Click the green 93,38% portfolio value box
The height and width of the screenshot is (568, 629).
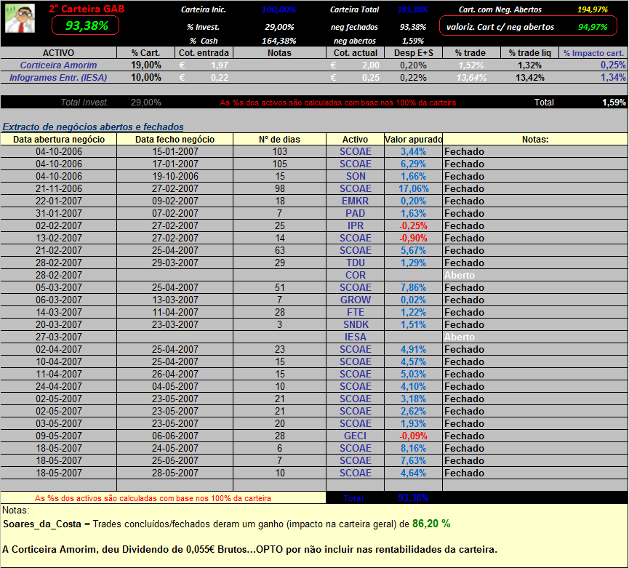coord(86,26)
